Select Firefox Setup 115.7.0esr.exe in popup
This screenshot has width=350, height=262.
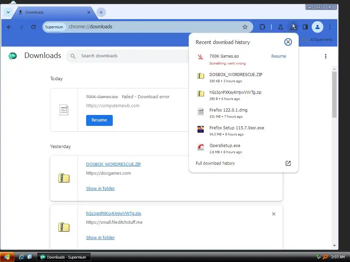[x=243, y=131]
